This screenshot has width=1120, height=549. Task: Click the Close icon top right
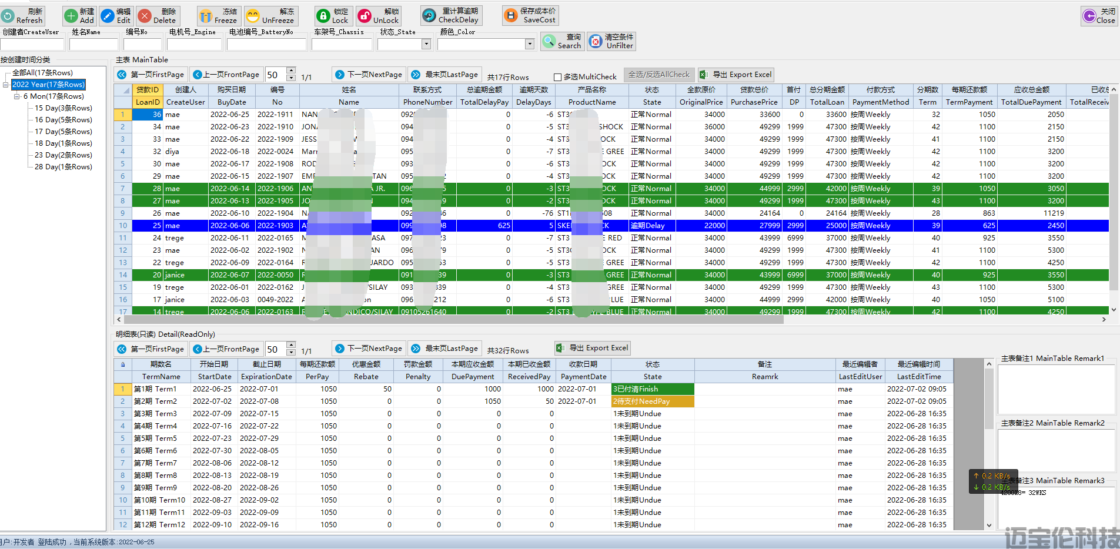tap(1089, 16)
